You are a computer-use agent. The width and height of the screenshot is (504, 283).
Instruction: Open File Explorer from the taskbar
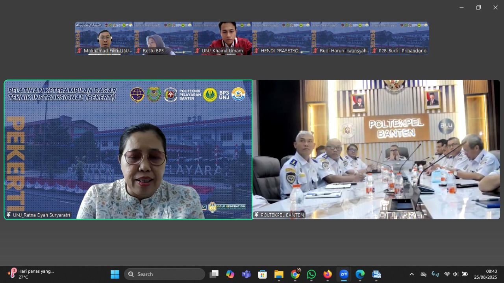279,274
